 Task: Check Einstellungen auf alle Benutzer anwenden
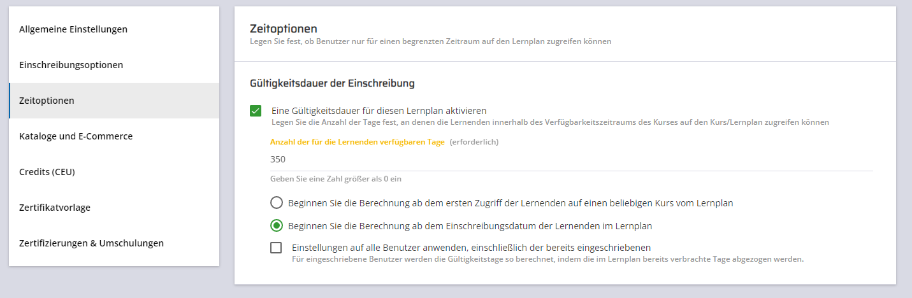276,248
